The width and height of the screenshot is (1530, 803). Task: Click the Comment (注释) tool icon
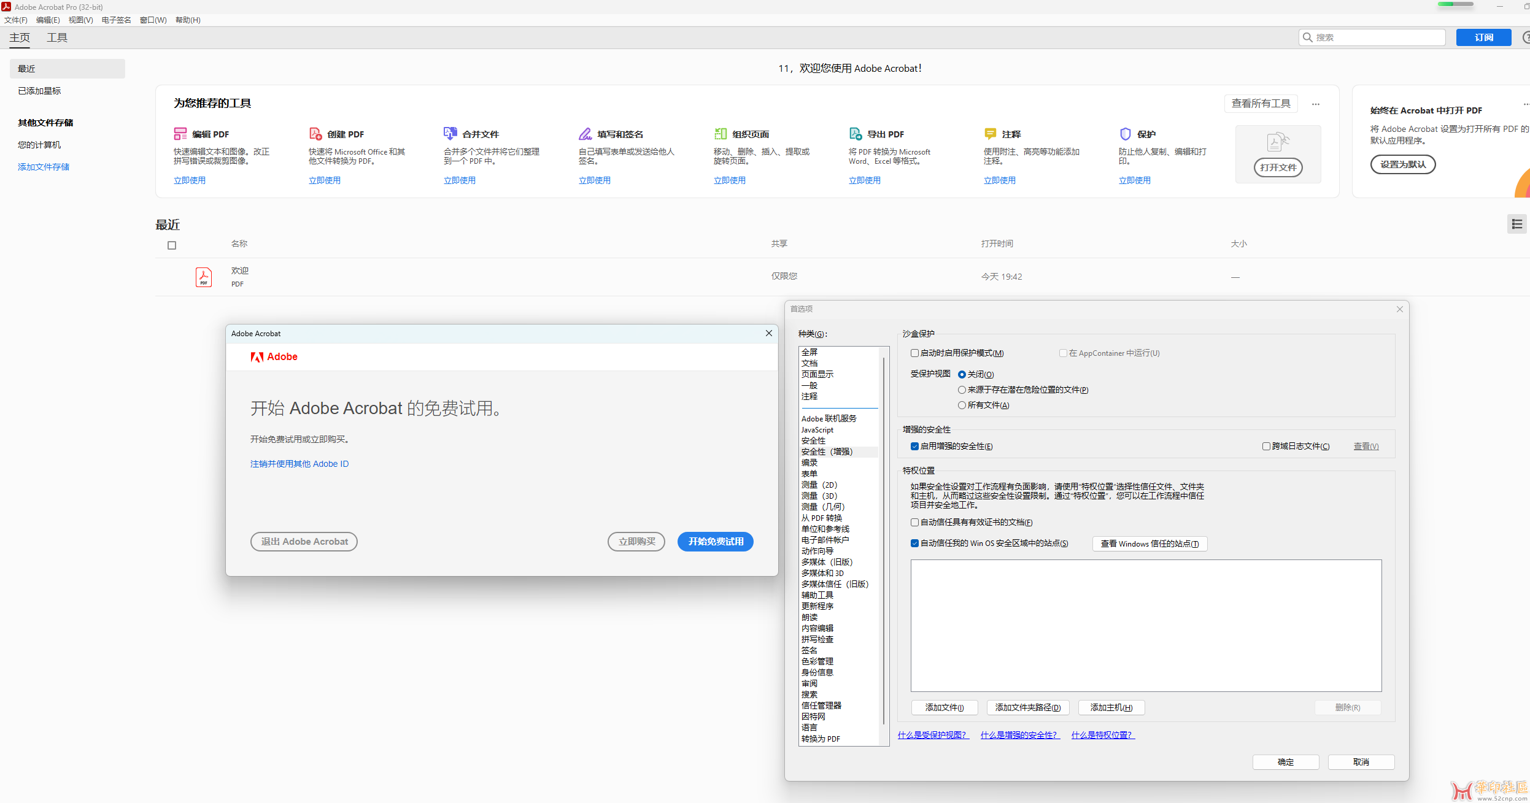click(x=991, y=134)
